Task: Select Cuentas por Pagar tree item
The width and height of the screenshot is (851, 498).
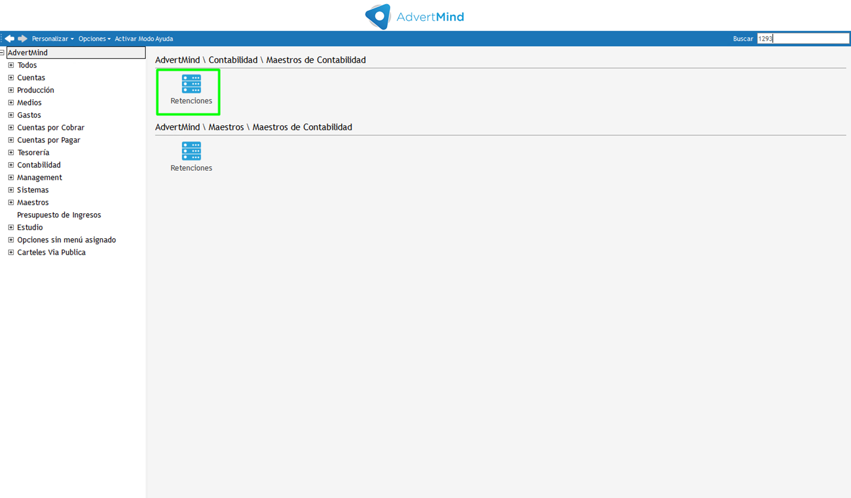Action: (x=49, y=140)
